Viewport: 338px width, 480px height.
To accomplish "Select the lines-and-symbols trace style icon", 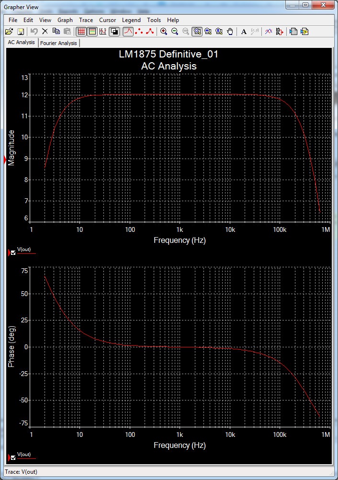I will pos(150,31).
